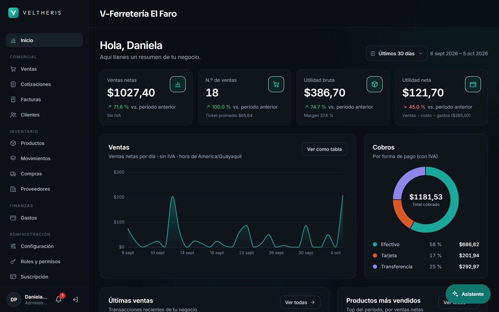The width and height of the screenshot is (499, 312).
Task: Click the $686,62 Efectivo amount
Action: coord(469,245)
